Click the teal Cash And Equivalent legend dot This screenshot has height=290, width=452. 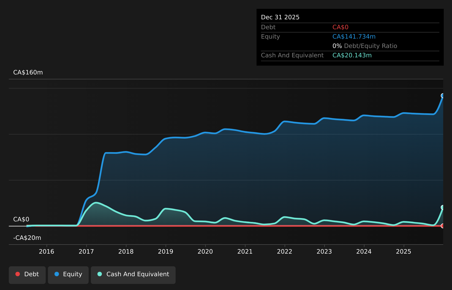point(100,274)
